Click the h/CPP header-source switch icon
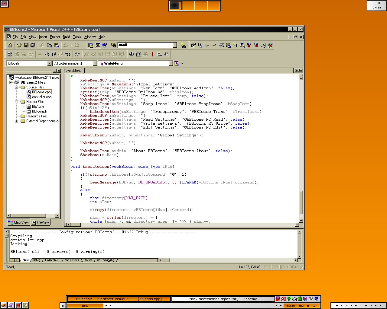 pyautogui.click(x=221, y=45)
